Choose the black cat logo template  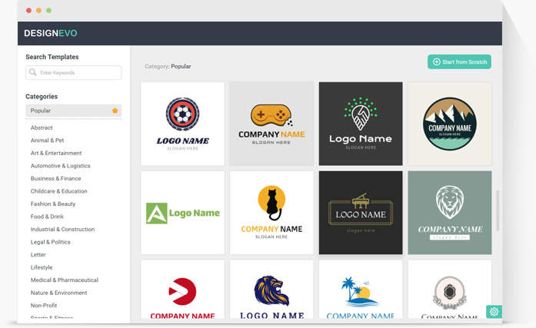tap(271, 213)
